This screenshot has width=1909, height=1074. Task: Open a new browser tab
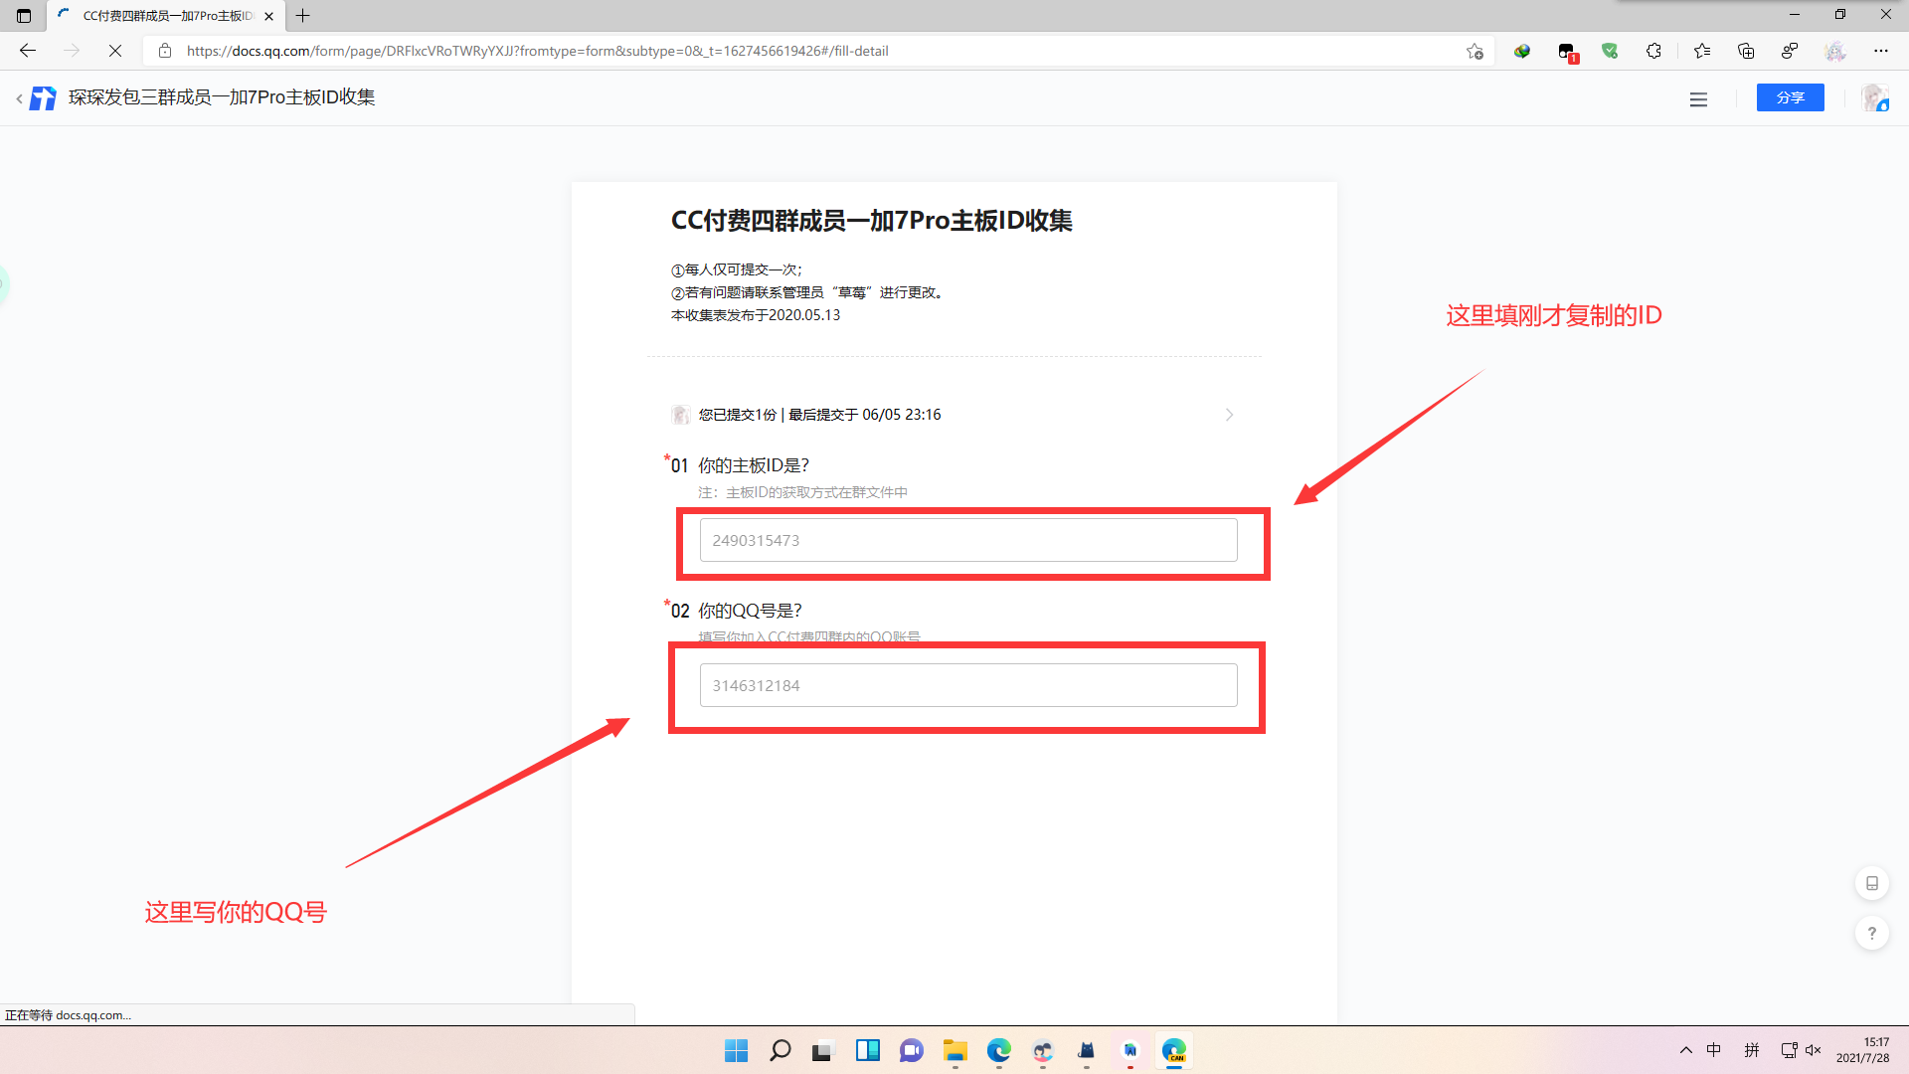click(x=303, y=16)
